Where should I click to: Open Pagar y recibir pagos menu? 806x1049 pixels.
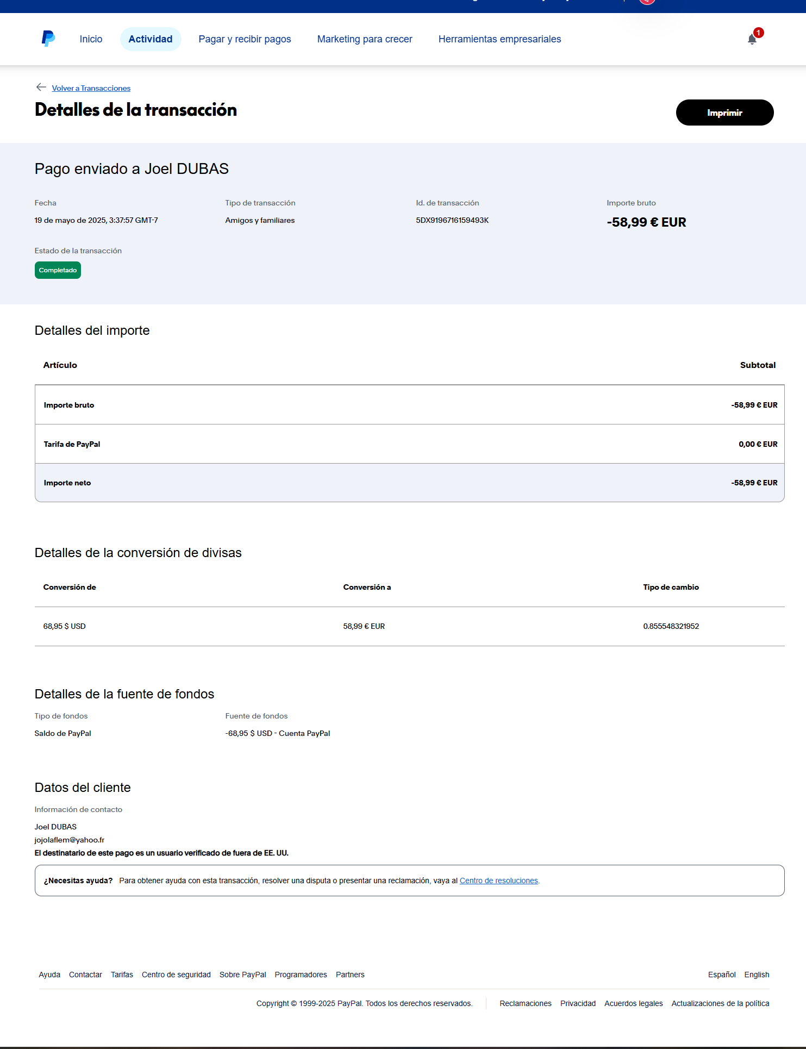(x=245, y=39)
